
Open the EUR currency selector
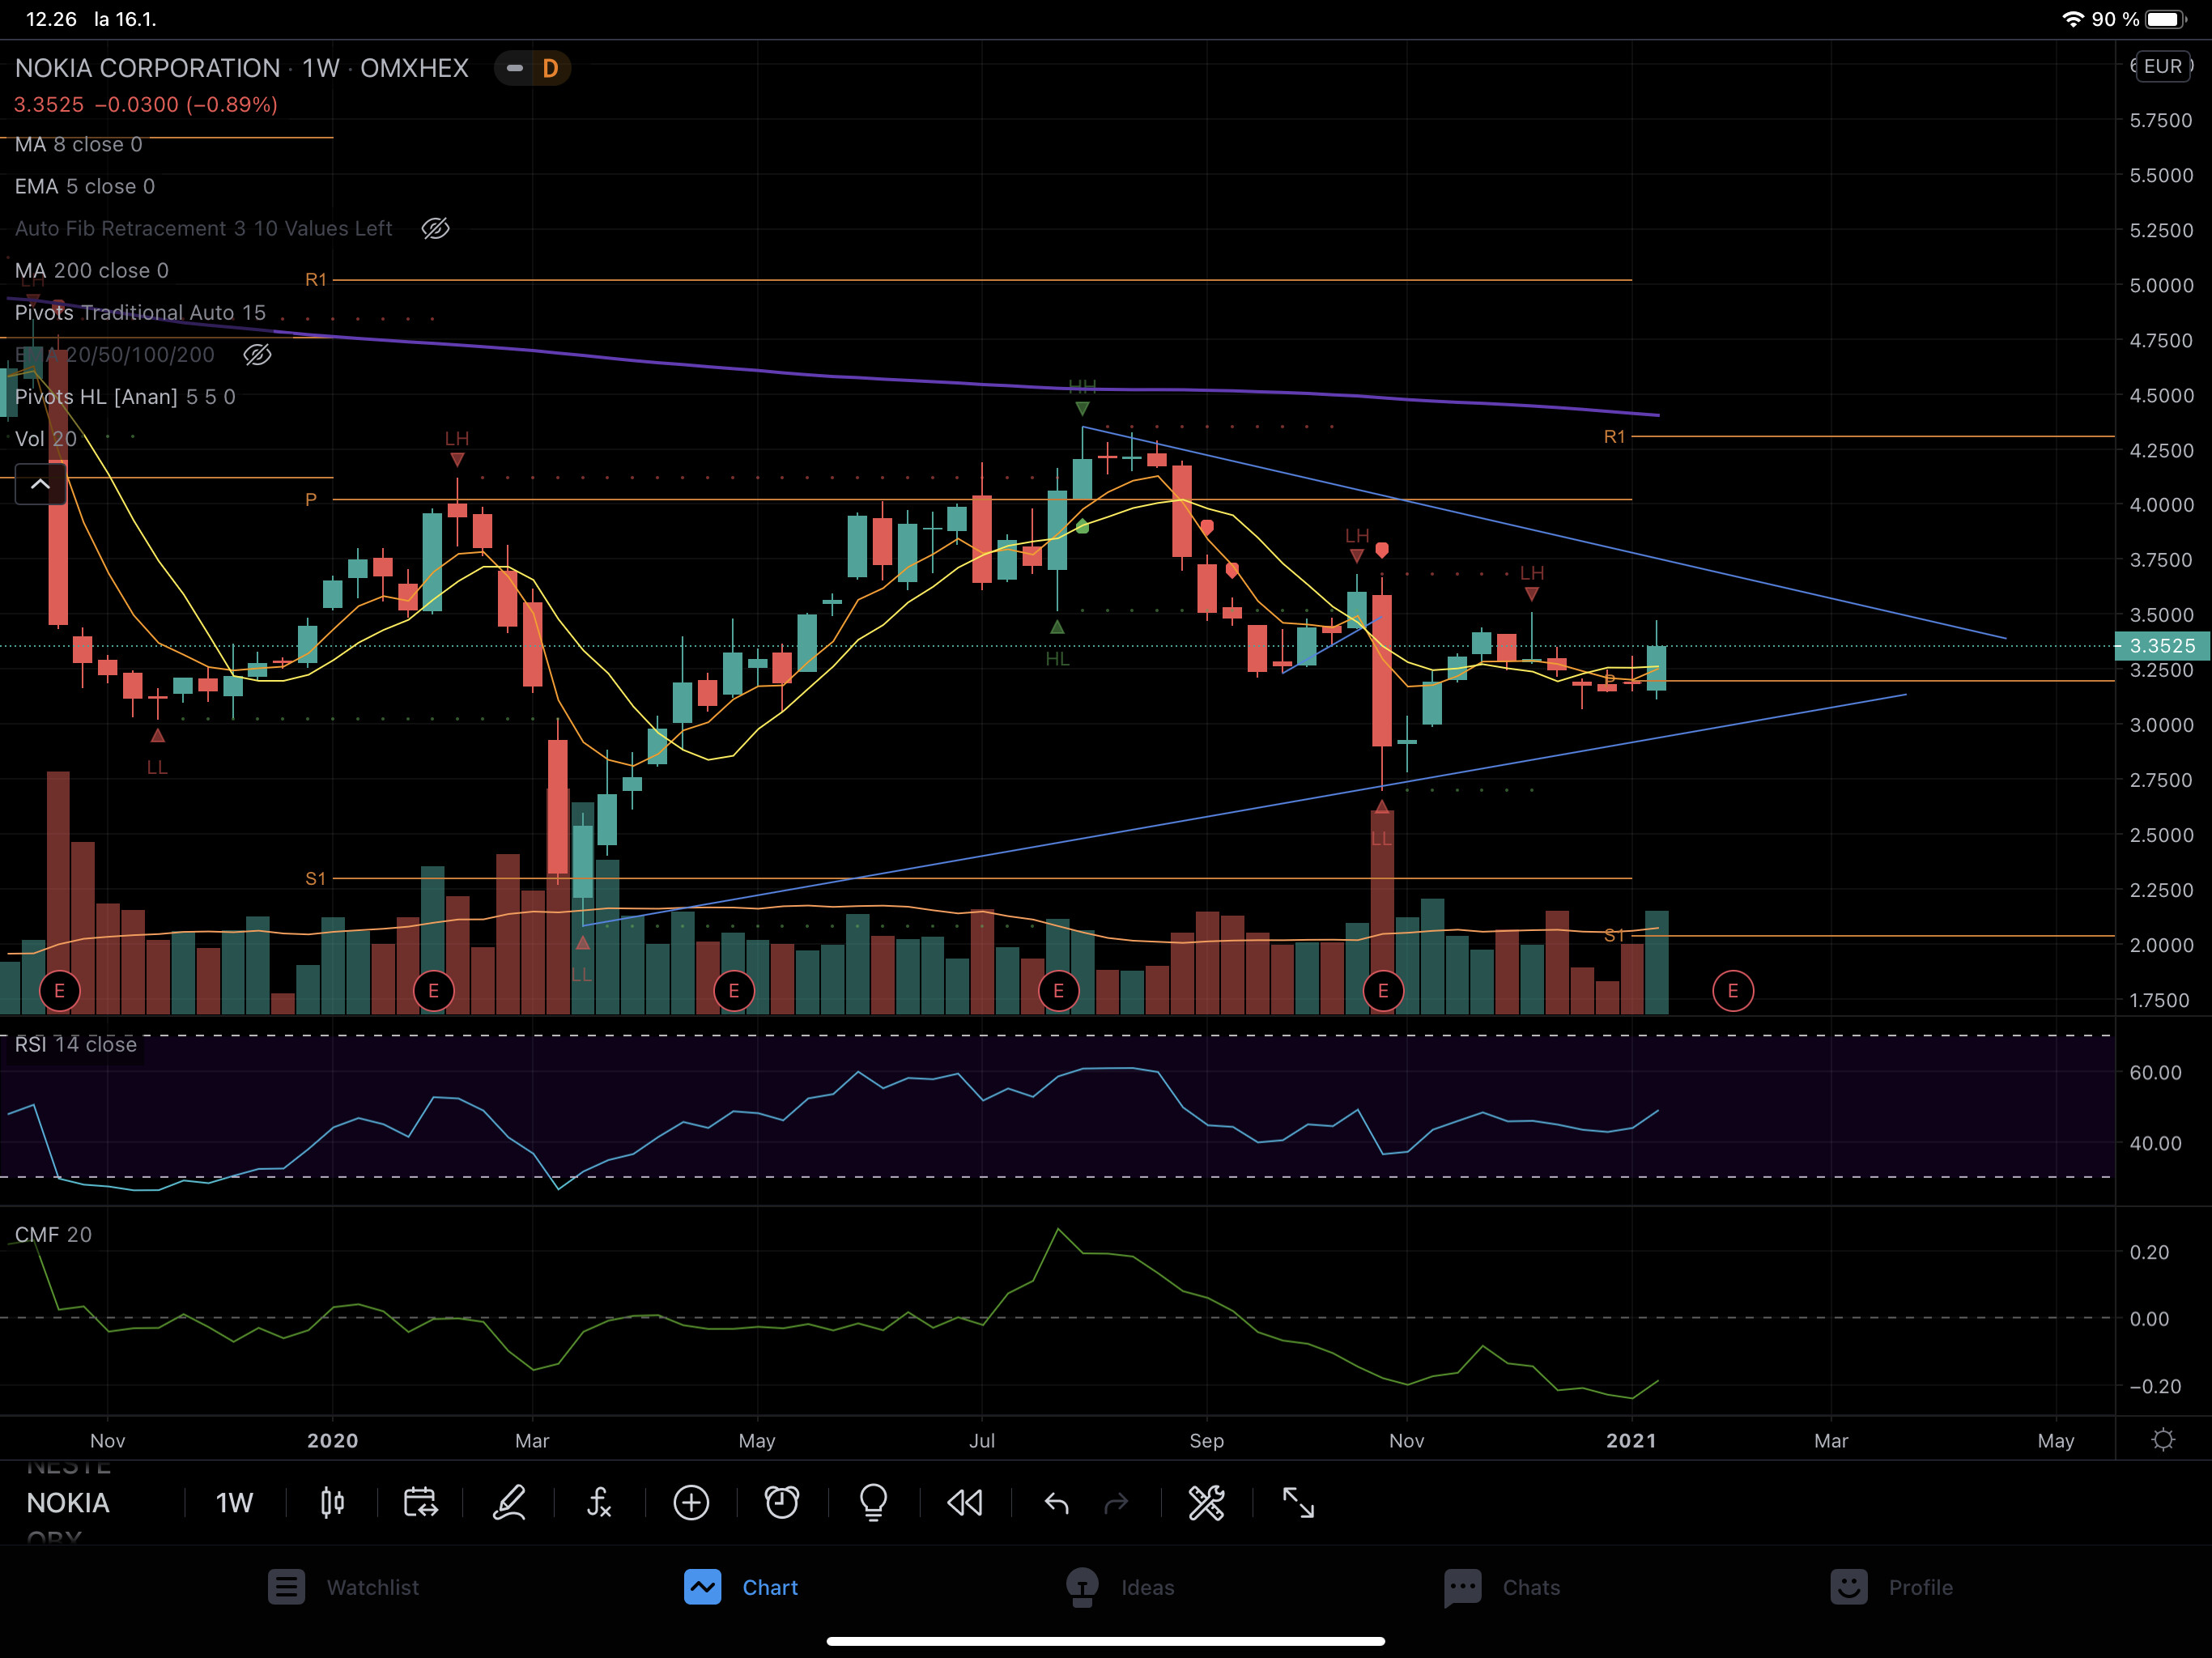tap(2162, 66)
